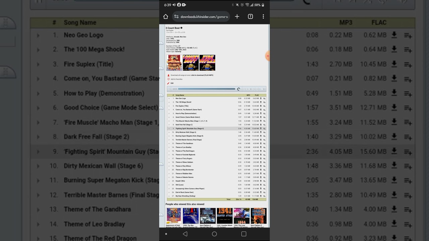Click the Edit text link
429x241 pixels.
172,83
